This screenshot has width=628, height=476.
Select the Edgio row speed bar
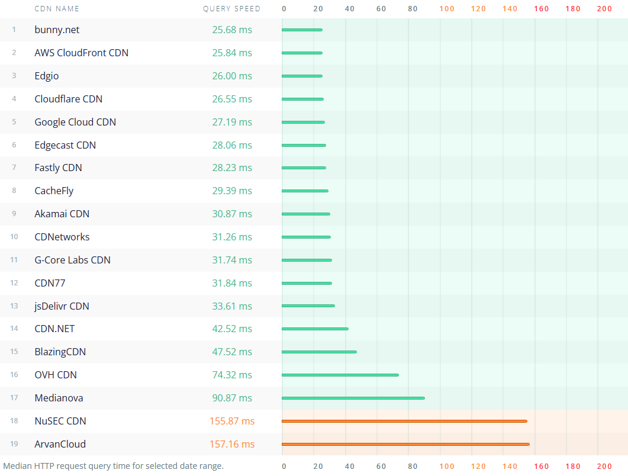[x=302, y=76]
